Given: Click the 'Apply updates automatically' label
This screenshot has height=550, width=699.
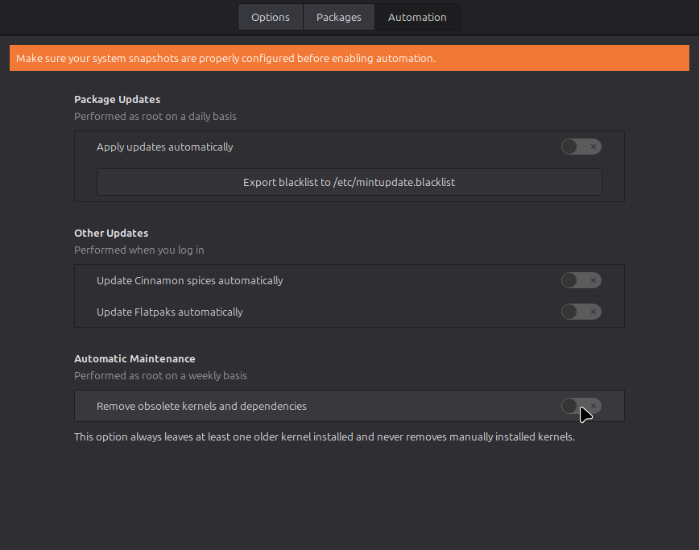Looking at the screenshot, I should [165, 147].
